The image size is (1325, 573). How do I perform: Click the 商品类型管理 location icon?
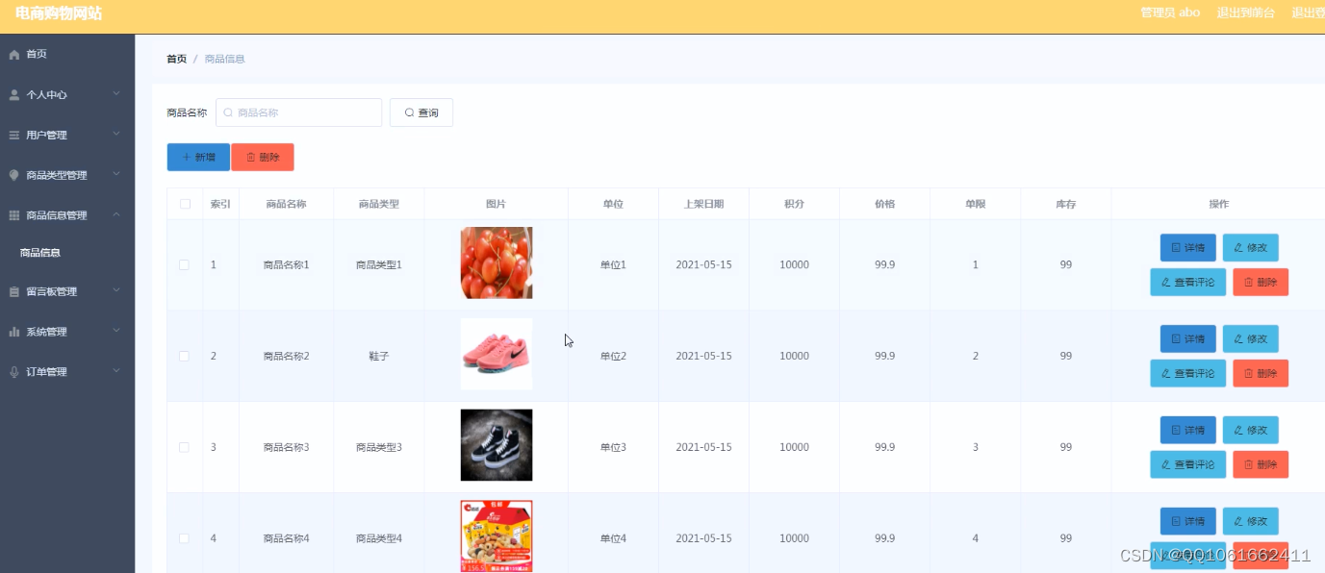[x=12, y=175]
